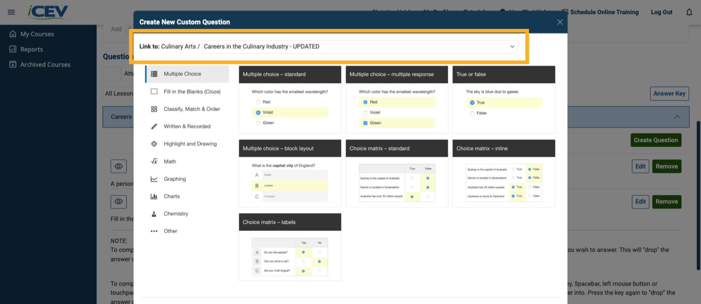Viewport: 701px width, 304px height.
Task: Collapse the Careers lesson section chevron
Action: point(677,117)
